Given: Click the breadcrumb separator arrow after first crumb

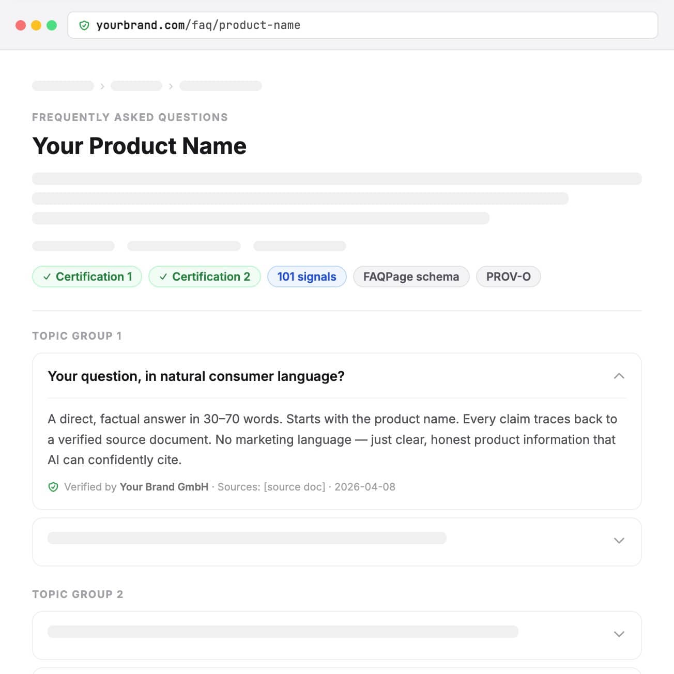Looking at the screenshot, I should point(102,85).
